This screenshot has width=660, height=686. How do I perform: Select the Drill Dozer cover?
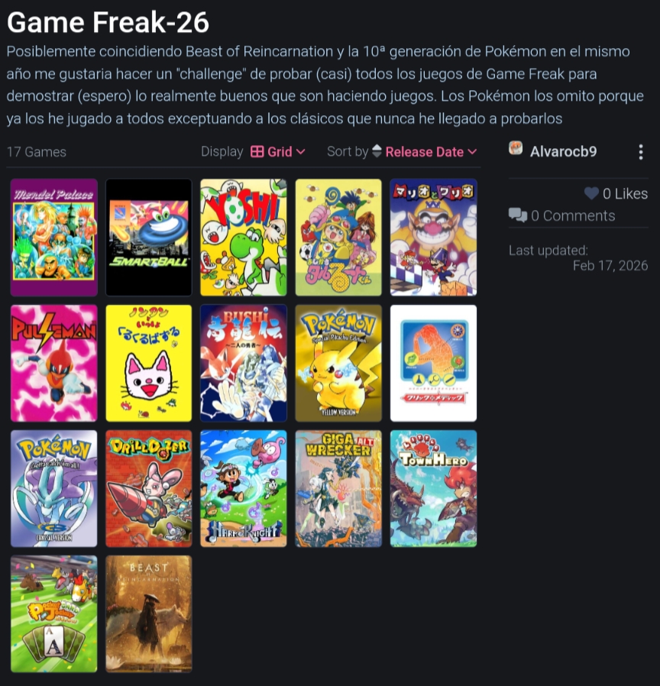(149, 489)
